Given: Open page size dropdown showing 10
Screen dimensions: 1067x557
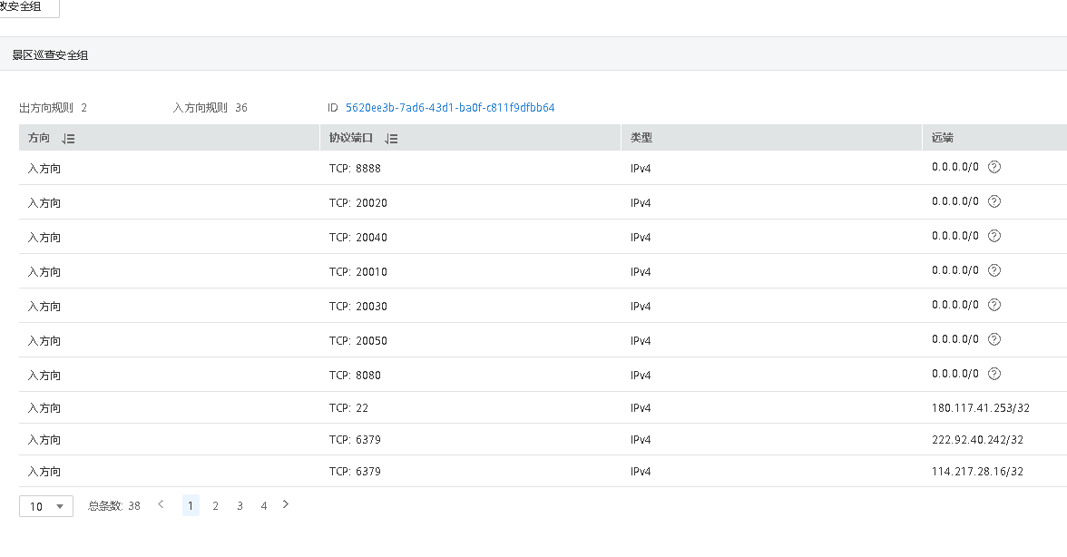Looking at the screenshot, I should (46, 506).
